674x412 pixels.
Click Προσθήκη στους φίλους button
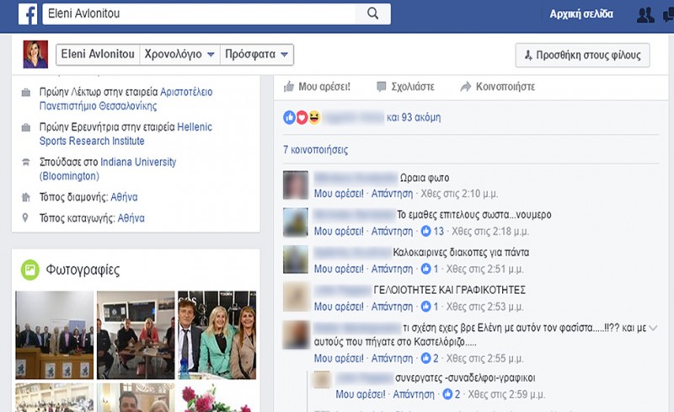coord(582,55)
